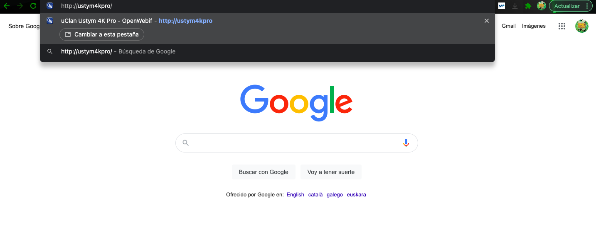This screenshot has width=596, height=225.
Task: Open the Google apps grid
Action: [562, 26]
